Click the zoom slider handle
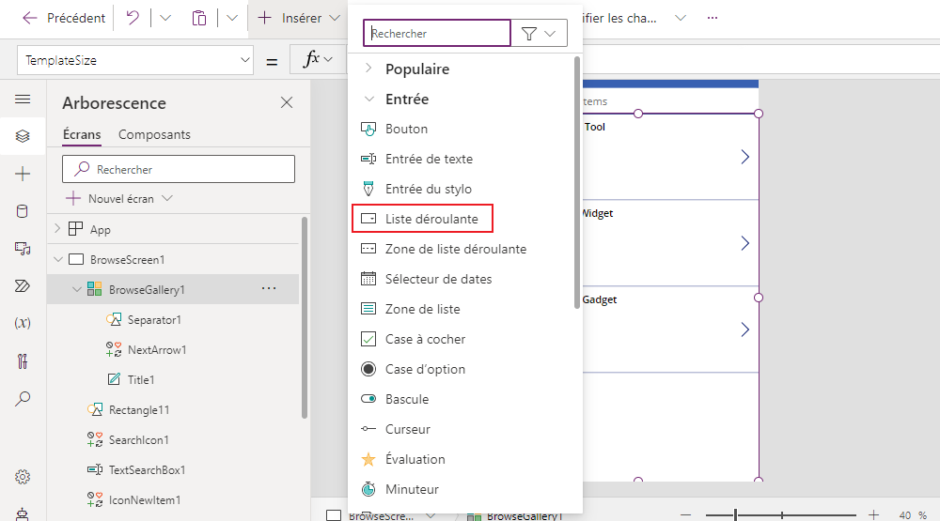The image size is (940, 521). (735, 514)
